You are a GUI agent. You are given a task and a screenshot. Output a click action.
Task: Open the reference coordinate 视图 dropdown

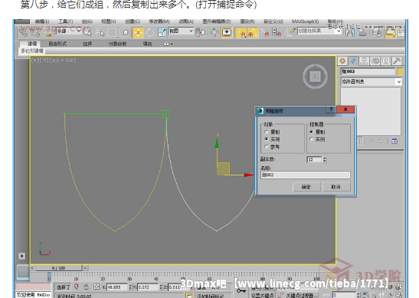(181, 31)
